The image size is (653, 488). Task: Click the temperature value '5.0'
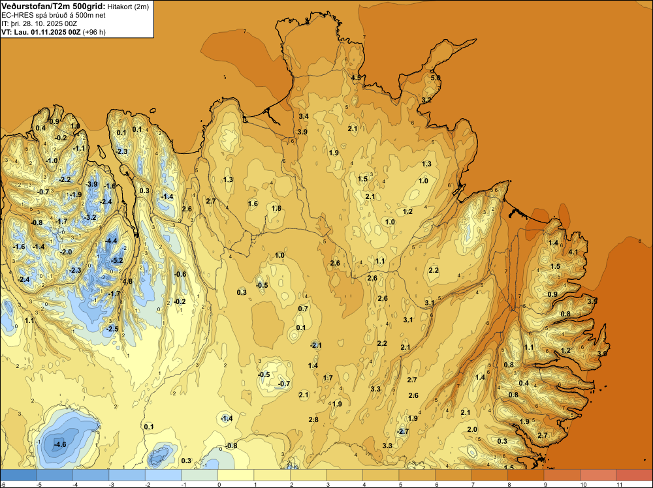click(435, 78)
